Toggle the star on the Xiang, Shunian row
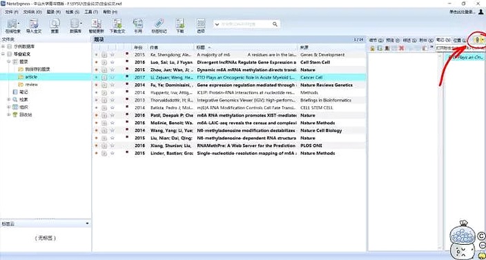 [113, 146]
